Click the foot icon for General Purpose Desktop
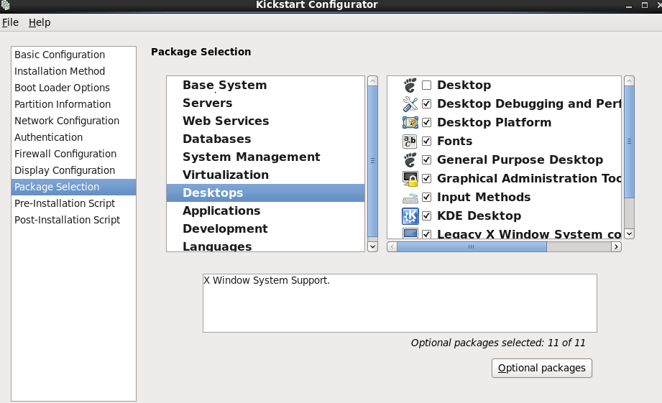662x403 pixels. point(410,160)
